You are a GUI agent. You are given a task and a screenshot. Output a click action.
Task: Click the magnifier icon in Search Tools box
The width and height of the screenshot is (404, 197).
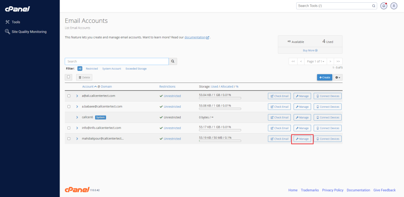click(374, 6)
